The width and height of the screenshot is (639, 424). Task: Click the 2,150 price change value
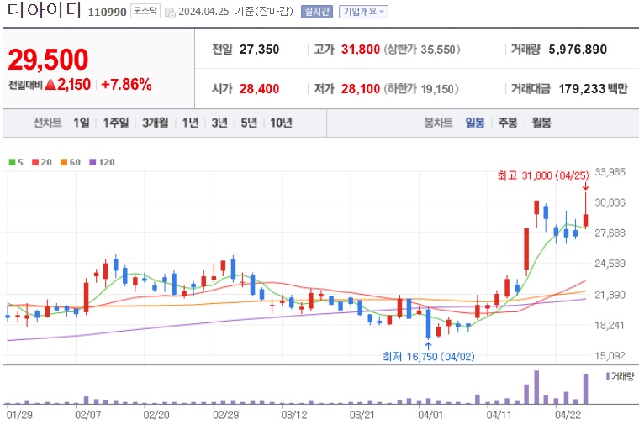click(74, 85)
